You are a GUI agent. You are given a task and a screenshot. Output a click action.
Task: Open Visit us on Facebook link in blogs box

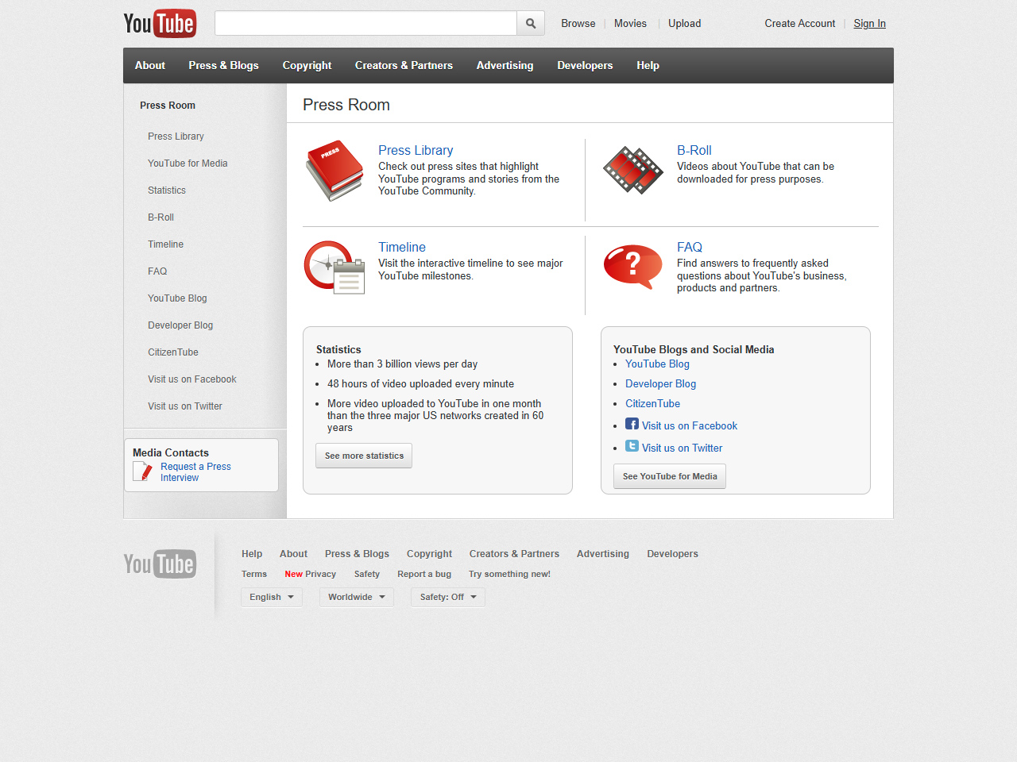[x=690, y=425]
